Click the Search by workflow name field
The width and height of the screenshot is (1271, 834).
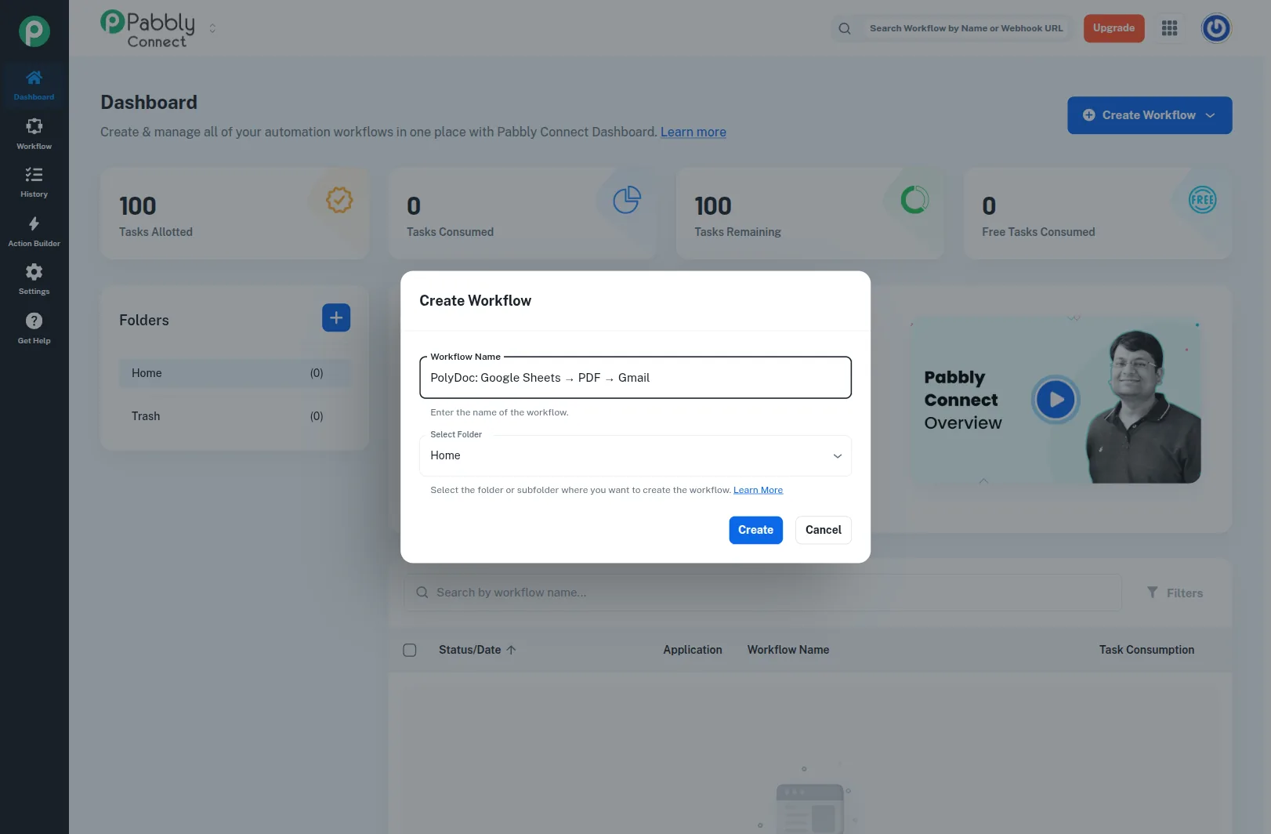tap(762, 593)
